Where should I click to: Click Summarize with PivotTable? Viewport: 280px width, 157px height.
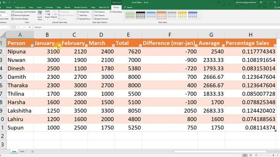pos(24,12)
